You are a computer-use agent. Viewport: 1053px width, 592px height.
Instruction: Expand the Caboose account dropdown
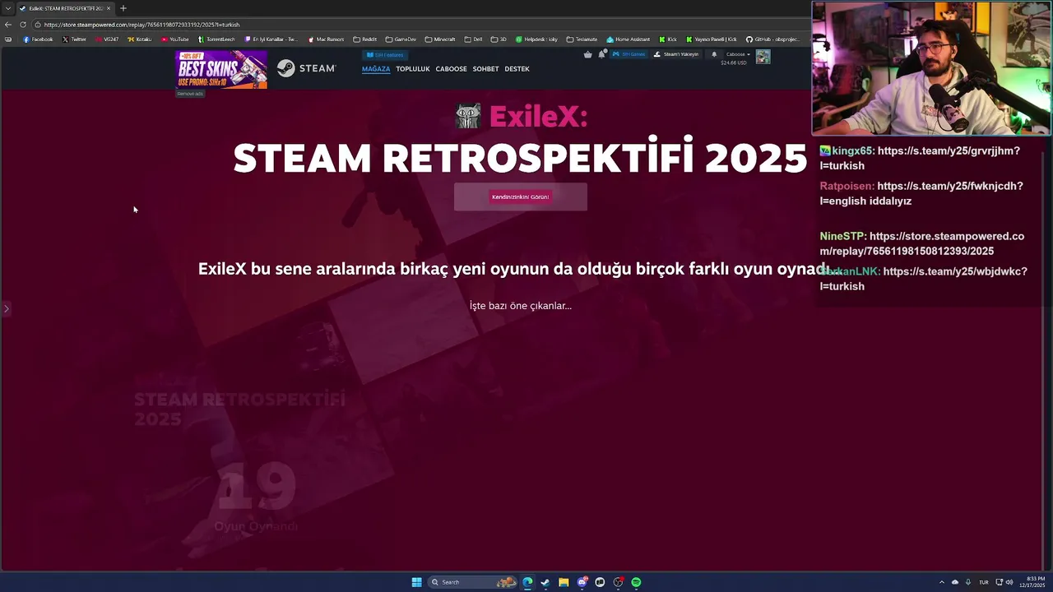click(738, 54)
